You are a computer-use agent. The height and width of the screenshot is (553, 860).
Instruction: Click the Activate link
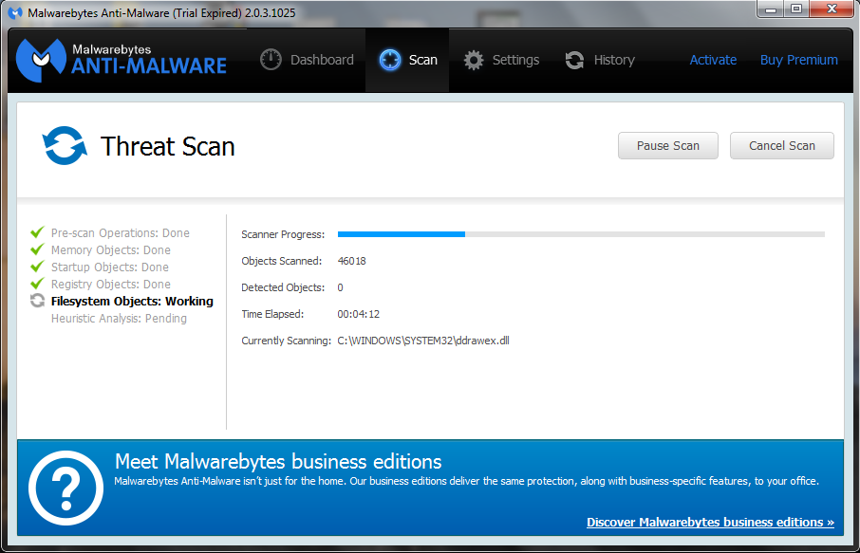tap(713, 60)
